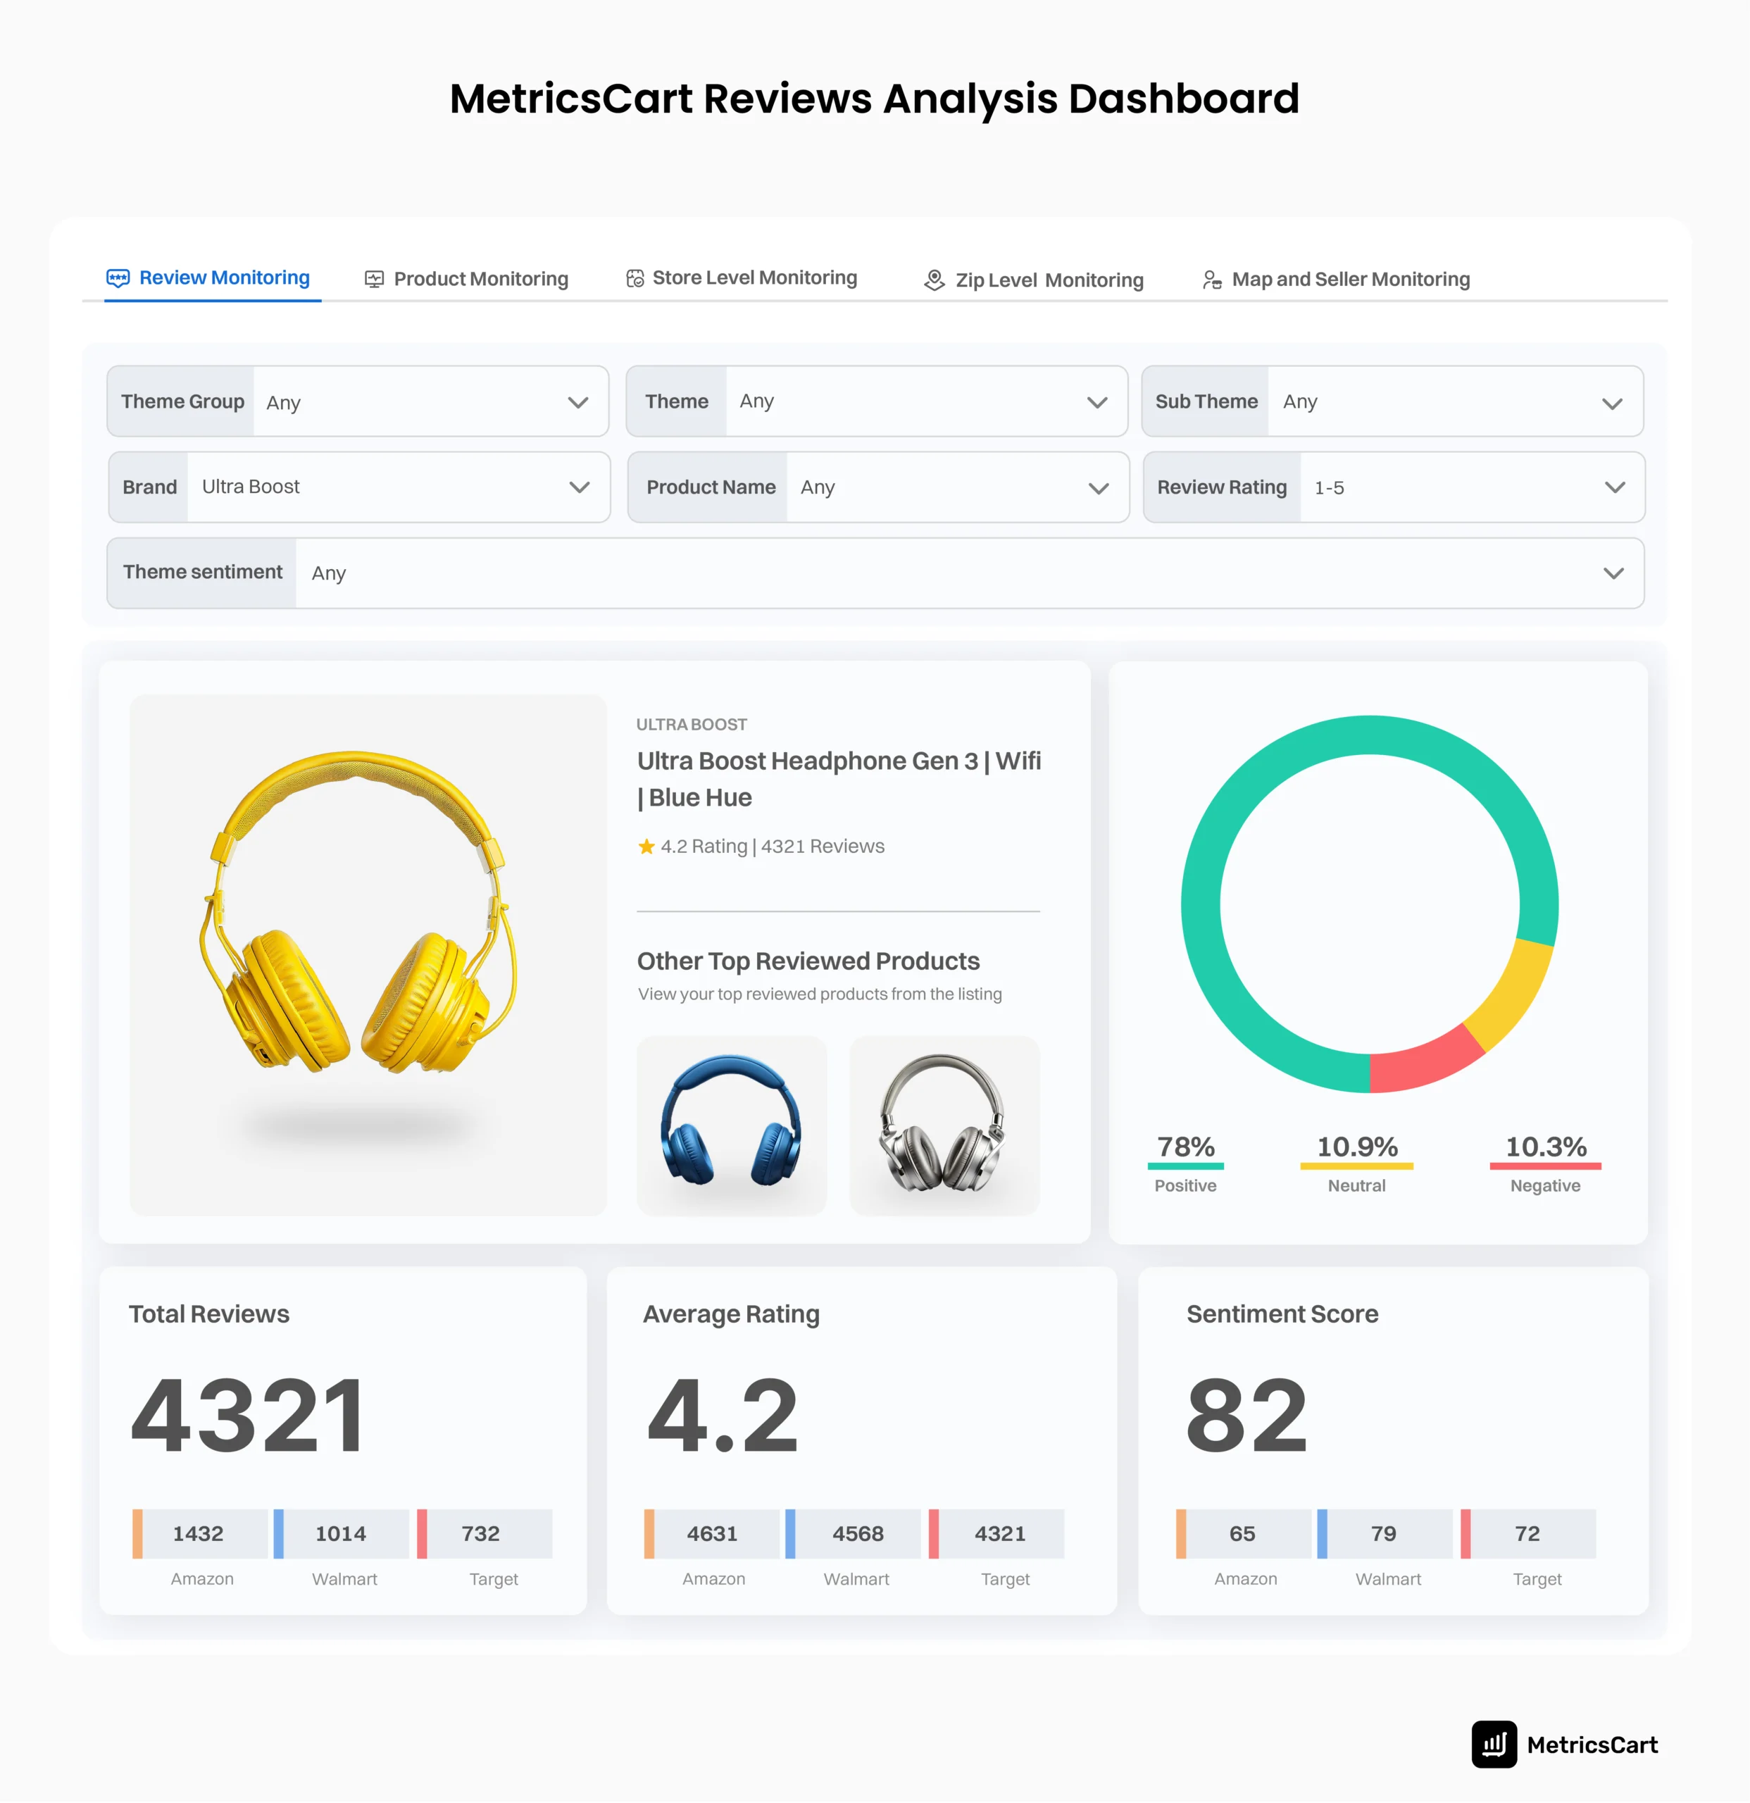The image size is (1750, 1803).
Task: Click the yellow neutral donut segment
Action: coord(1515,998)
